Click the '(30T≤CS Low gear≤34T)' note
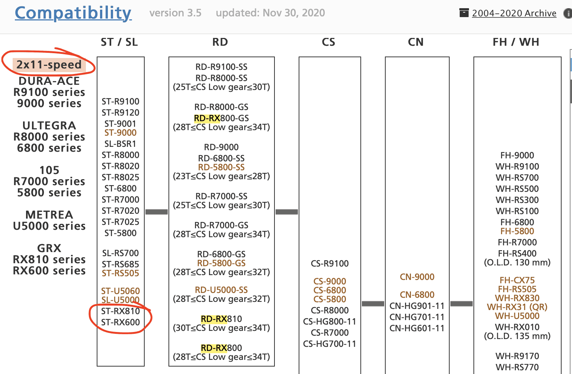572x374 pixels. point(222,328)
